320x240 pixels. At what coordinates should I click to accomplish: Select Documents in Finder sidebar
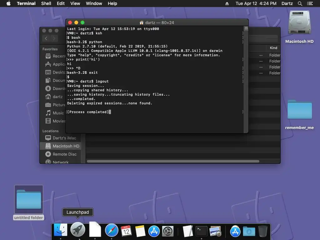click(55, 80)
